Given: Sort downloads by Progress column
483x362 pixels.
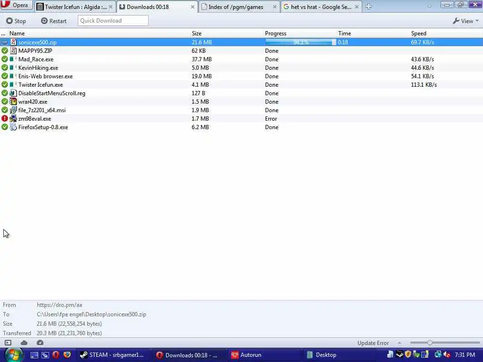Looking at the screenshot, I should click(x=275, y=33).
